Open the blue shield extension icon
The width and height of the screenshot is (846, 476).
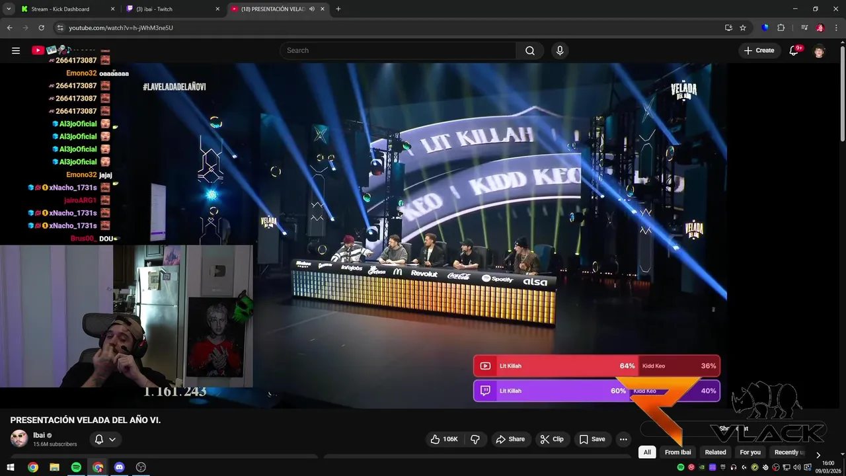pyautogui.click(x=765, y=28)
